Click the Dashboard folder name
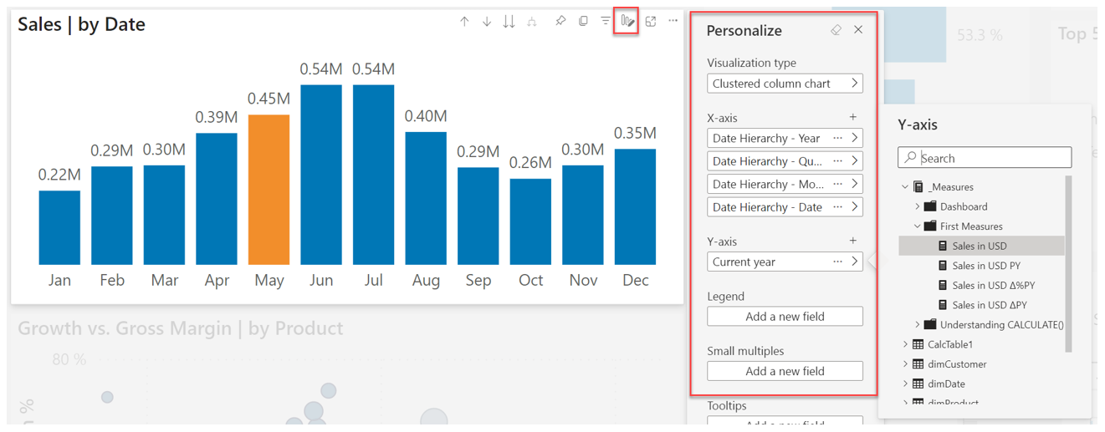This screenshot has height=432, width=1105. point(964,206)
